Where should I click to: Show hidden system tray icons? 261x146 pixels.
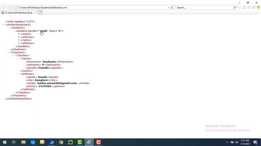[228, 142]
